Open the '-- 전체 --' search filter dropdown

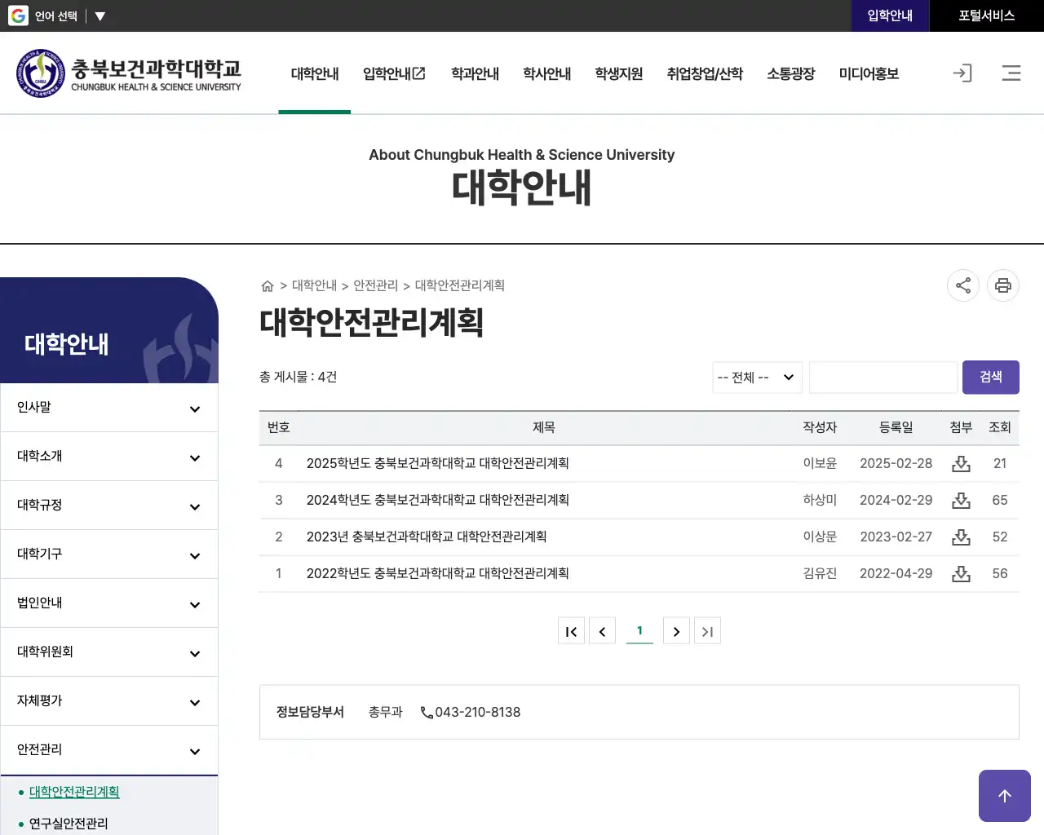point(757,377)
